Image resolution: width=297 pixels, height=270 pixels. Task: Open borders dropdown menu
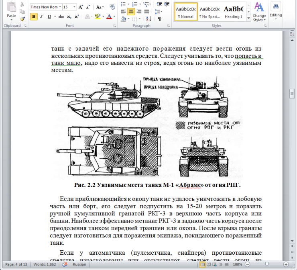[140, 19]
